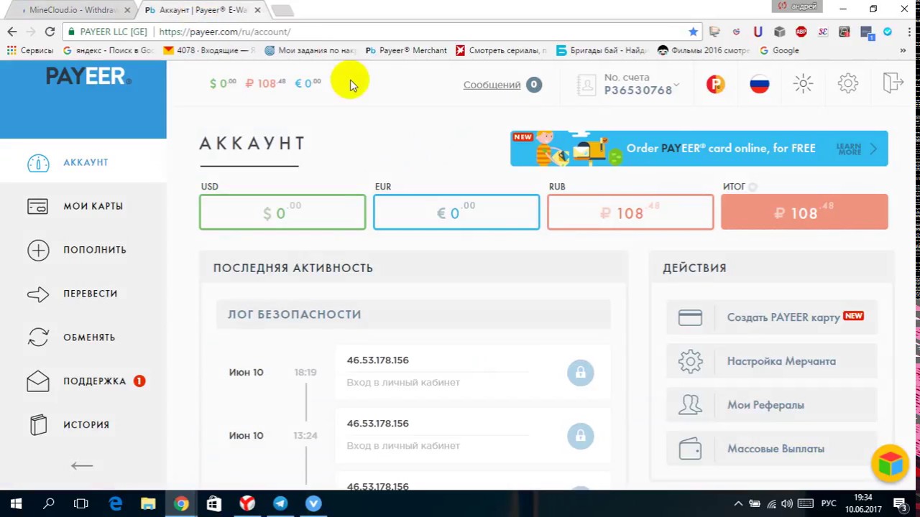
Task: Open the Сообщений messages link
Action: coord(492,85)
